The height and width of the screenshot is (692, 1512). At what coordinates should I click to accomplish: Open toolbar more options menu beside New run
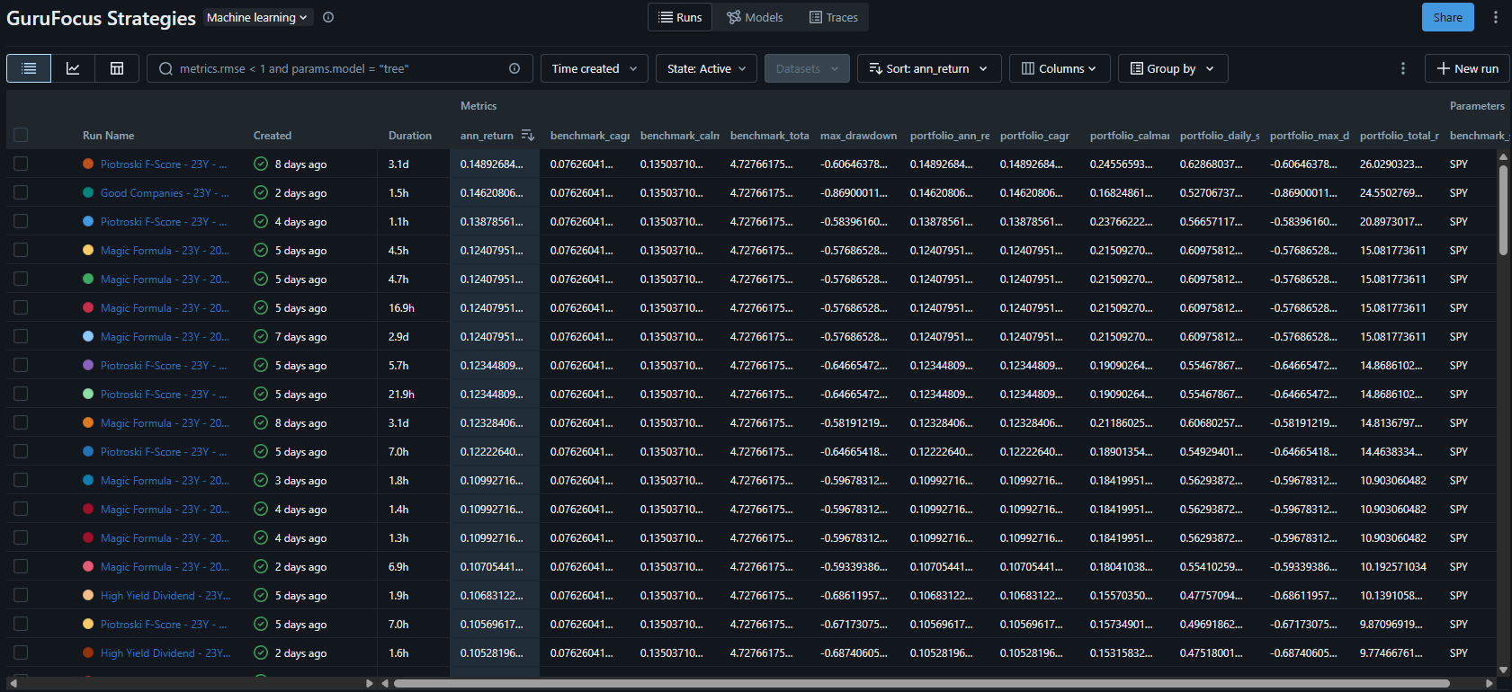coord(1402,68)
